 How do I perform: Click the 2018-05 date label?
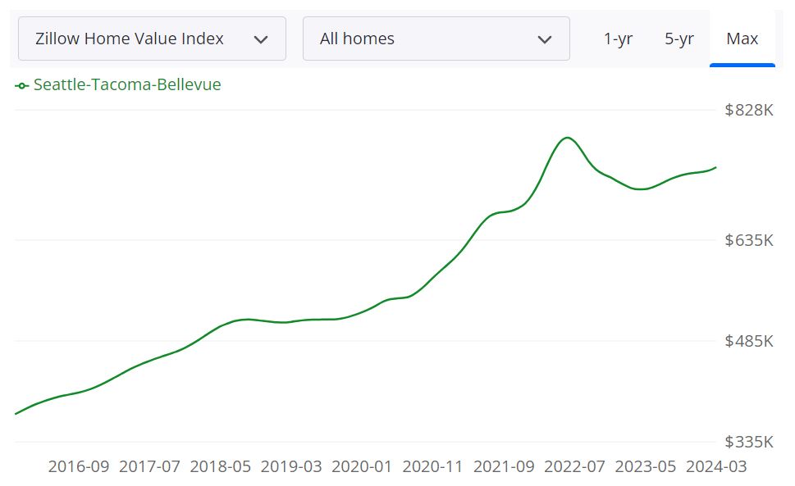pos(221,466)
